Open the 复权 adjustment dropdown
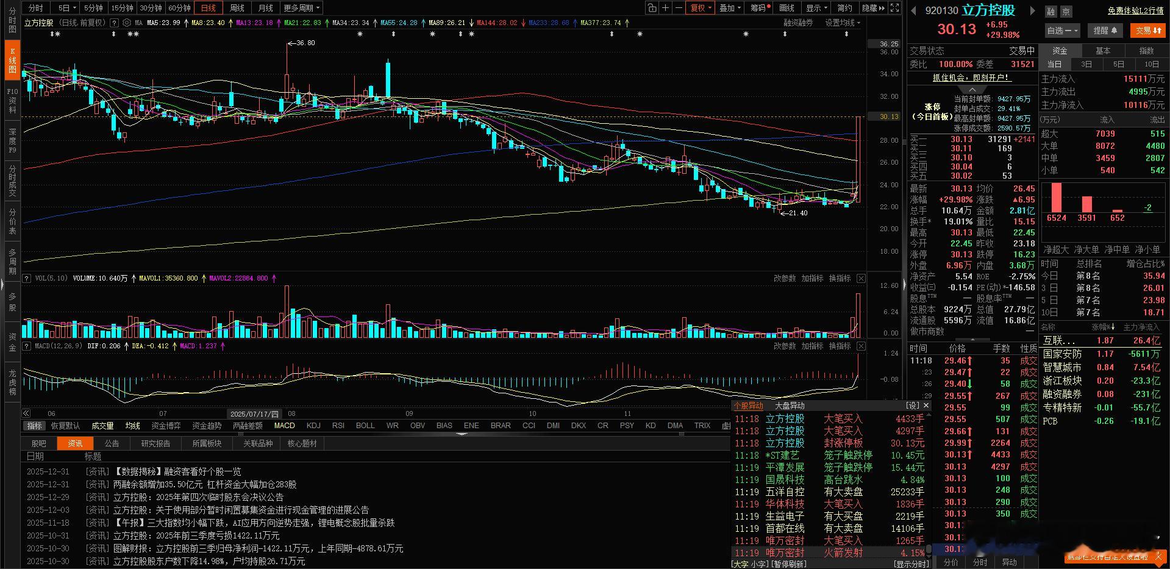Image resolution: width=1170 pixels, height=569 pixels. [x=701, y=8]
